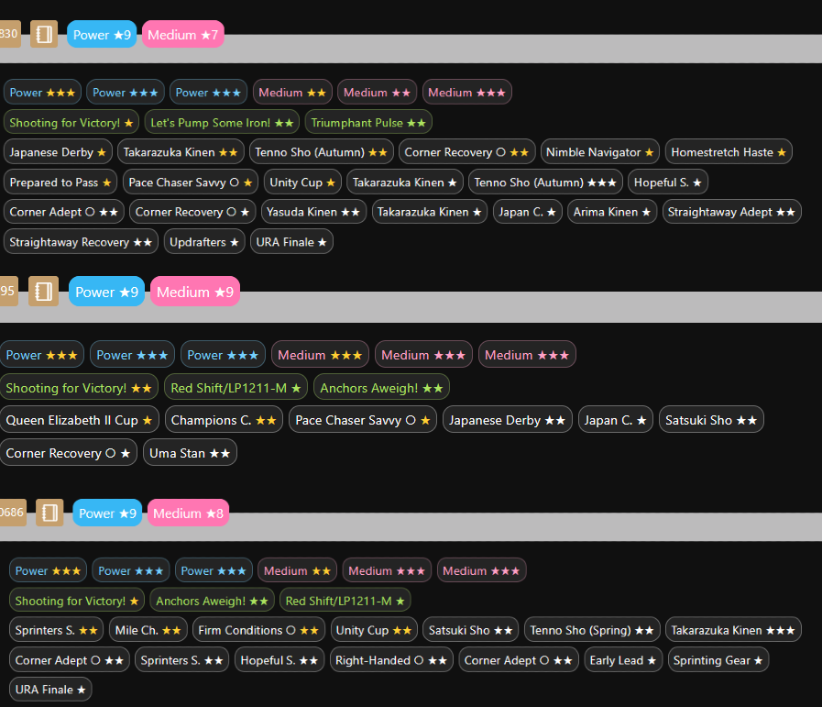
Task: Choose the Straightaway Recovery ★★ tag
Action: (81, 242)
